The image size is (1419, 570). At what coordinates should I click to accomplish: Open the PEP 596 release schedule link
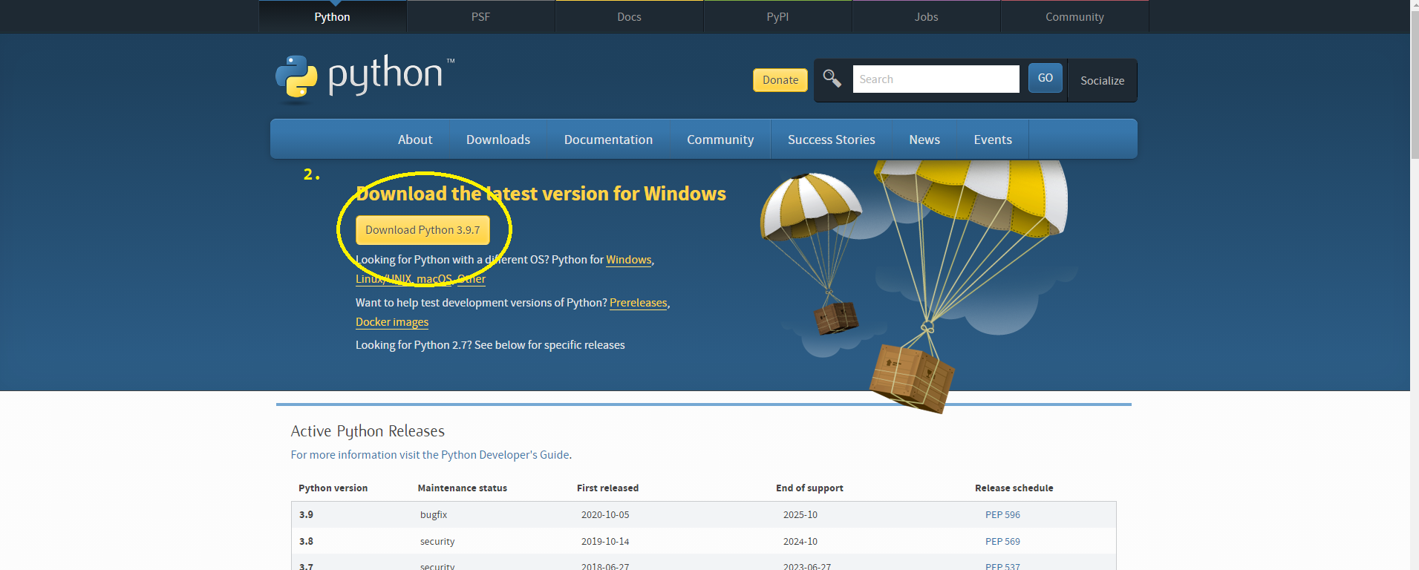pos(1002,514)
